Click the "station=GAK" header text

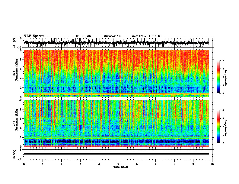pos(112,36)
